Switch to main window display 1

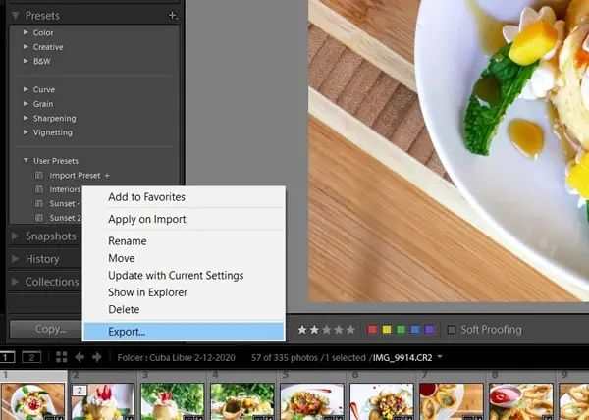point(7,357)
